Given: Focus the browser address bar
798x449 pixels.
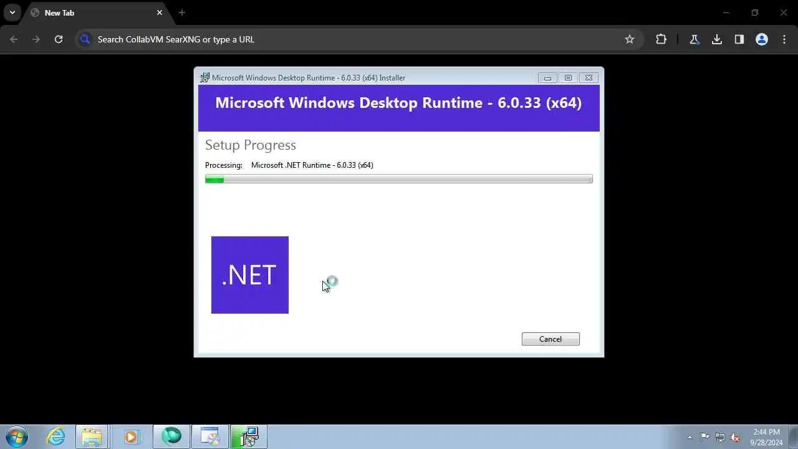Looking at the screenshot, I should (358, 39).
